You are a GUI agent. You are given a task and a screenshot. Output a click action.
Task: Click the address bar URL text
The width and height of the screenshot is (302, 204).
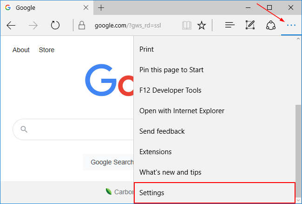pos(128,25)
